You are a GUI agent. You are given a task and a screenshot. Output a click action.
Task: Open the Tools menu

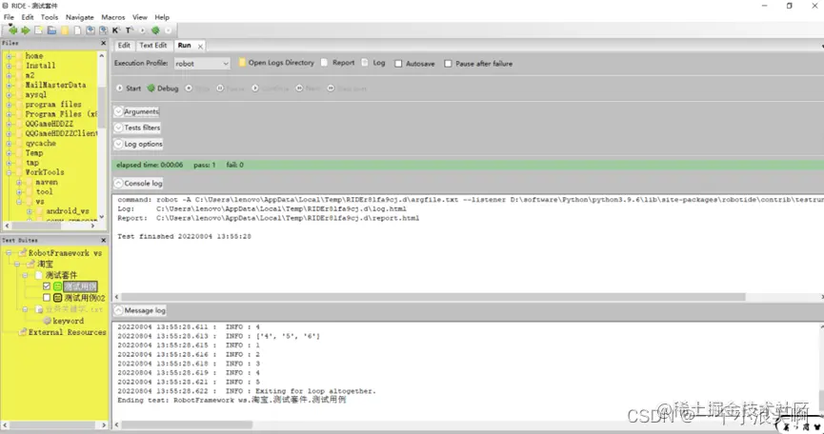[50, 17]
